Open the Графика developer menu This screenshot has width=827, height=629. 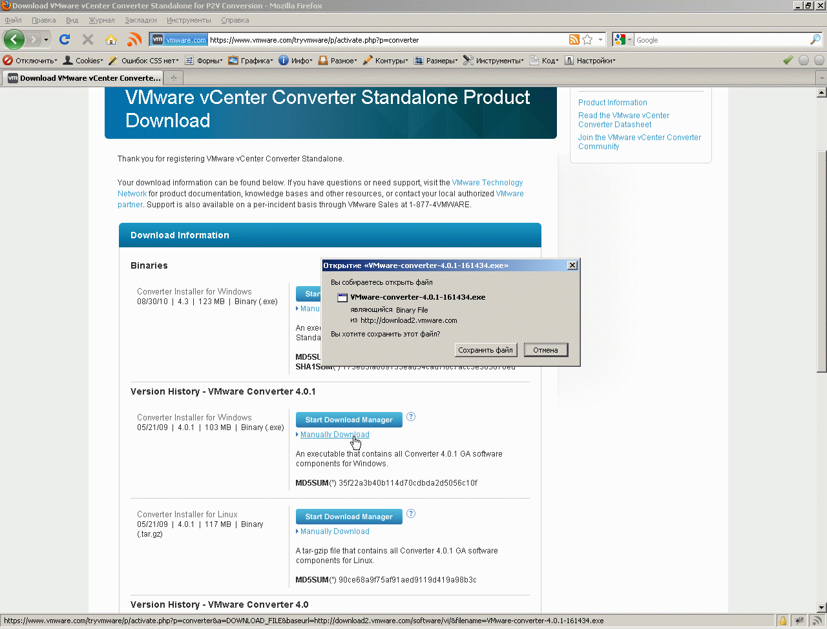click(251, 61)
